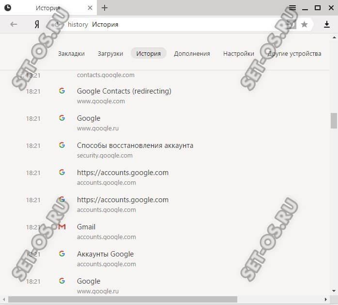Viewport: 338px width, 305px height.
Task: Go to the Настройки tab
Action: point(239,53)
